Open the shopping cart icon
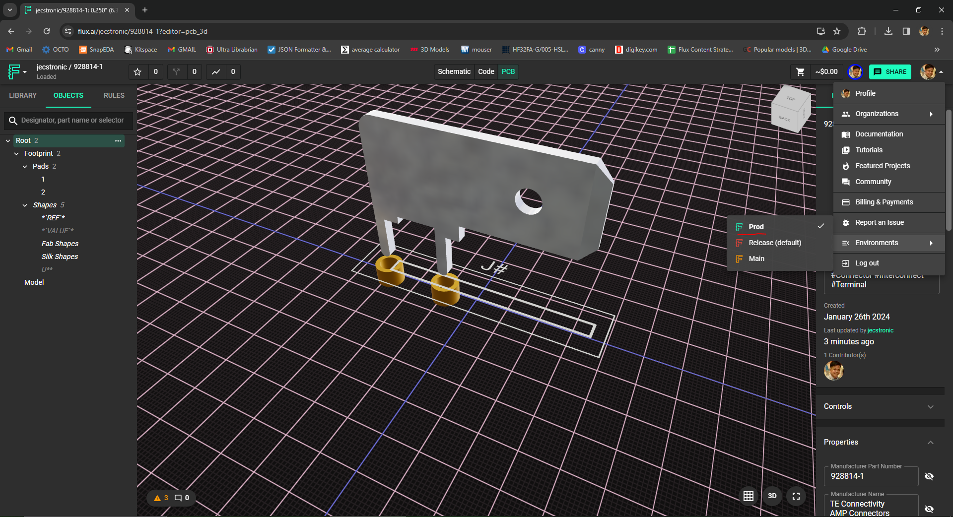The width and height of the screenshot is (953, 517). (800, 72)
